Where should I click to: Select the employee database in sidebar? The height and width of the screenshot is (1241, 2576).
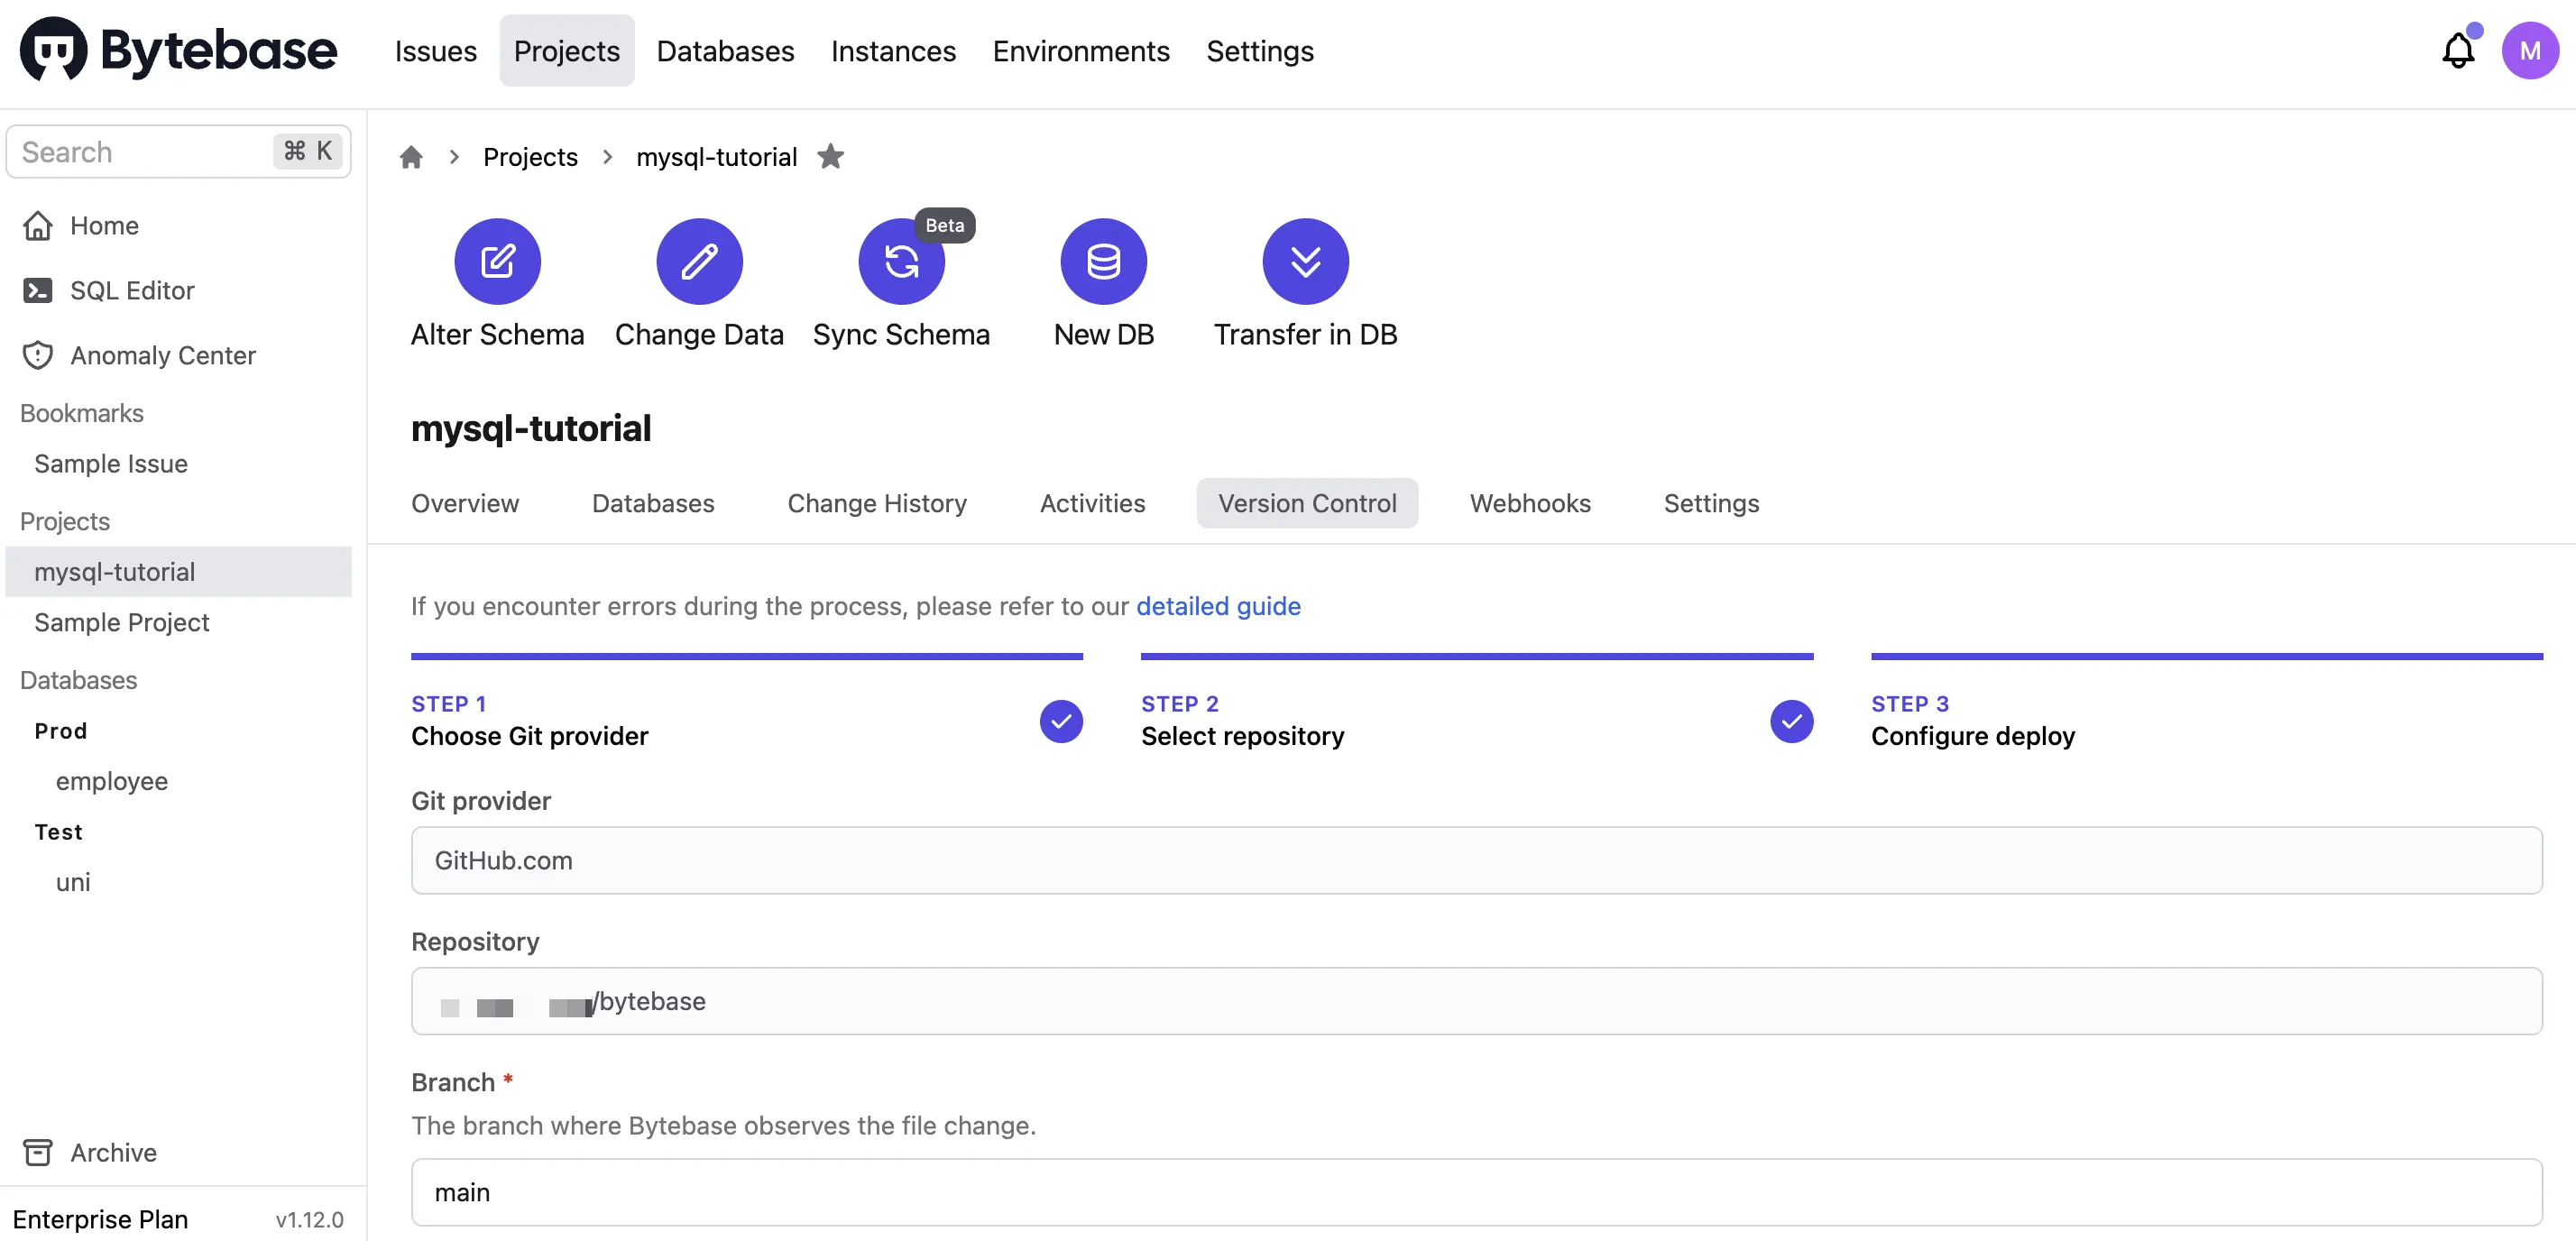pos(112,781)
